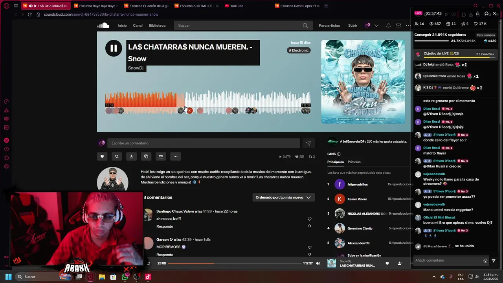Open the live chat filter icon
Image resolution: width=503 pixels, height=283 pixels.
coord(494,261)
